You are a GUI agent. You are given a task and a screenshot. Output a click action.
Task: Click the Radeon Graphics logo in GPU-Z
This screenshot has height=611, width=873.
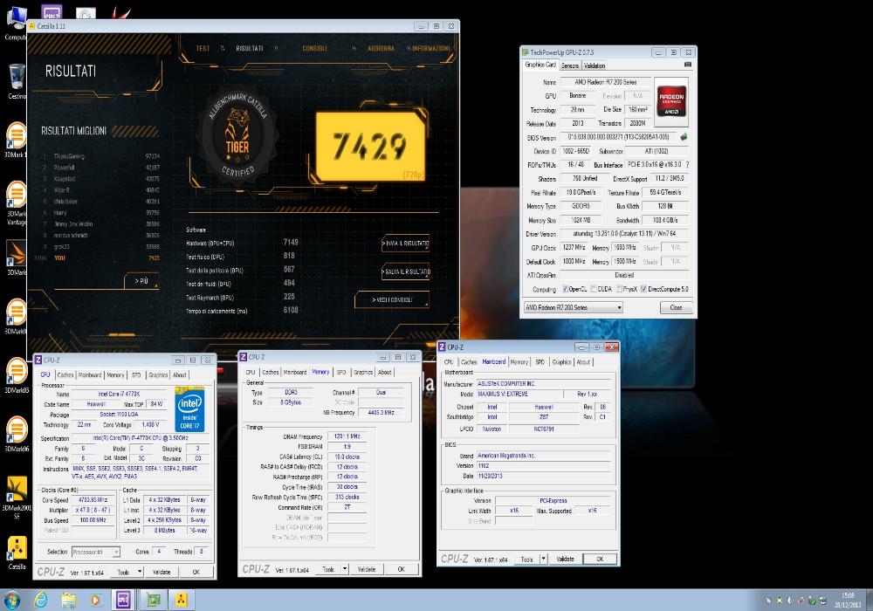coord(670,102)
